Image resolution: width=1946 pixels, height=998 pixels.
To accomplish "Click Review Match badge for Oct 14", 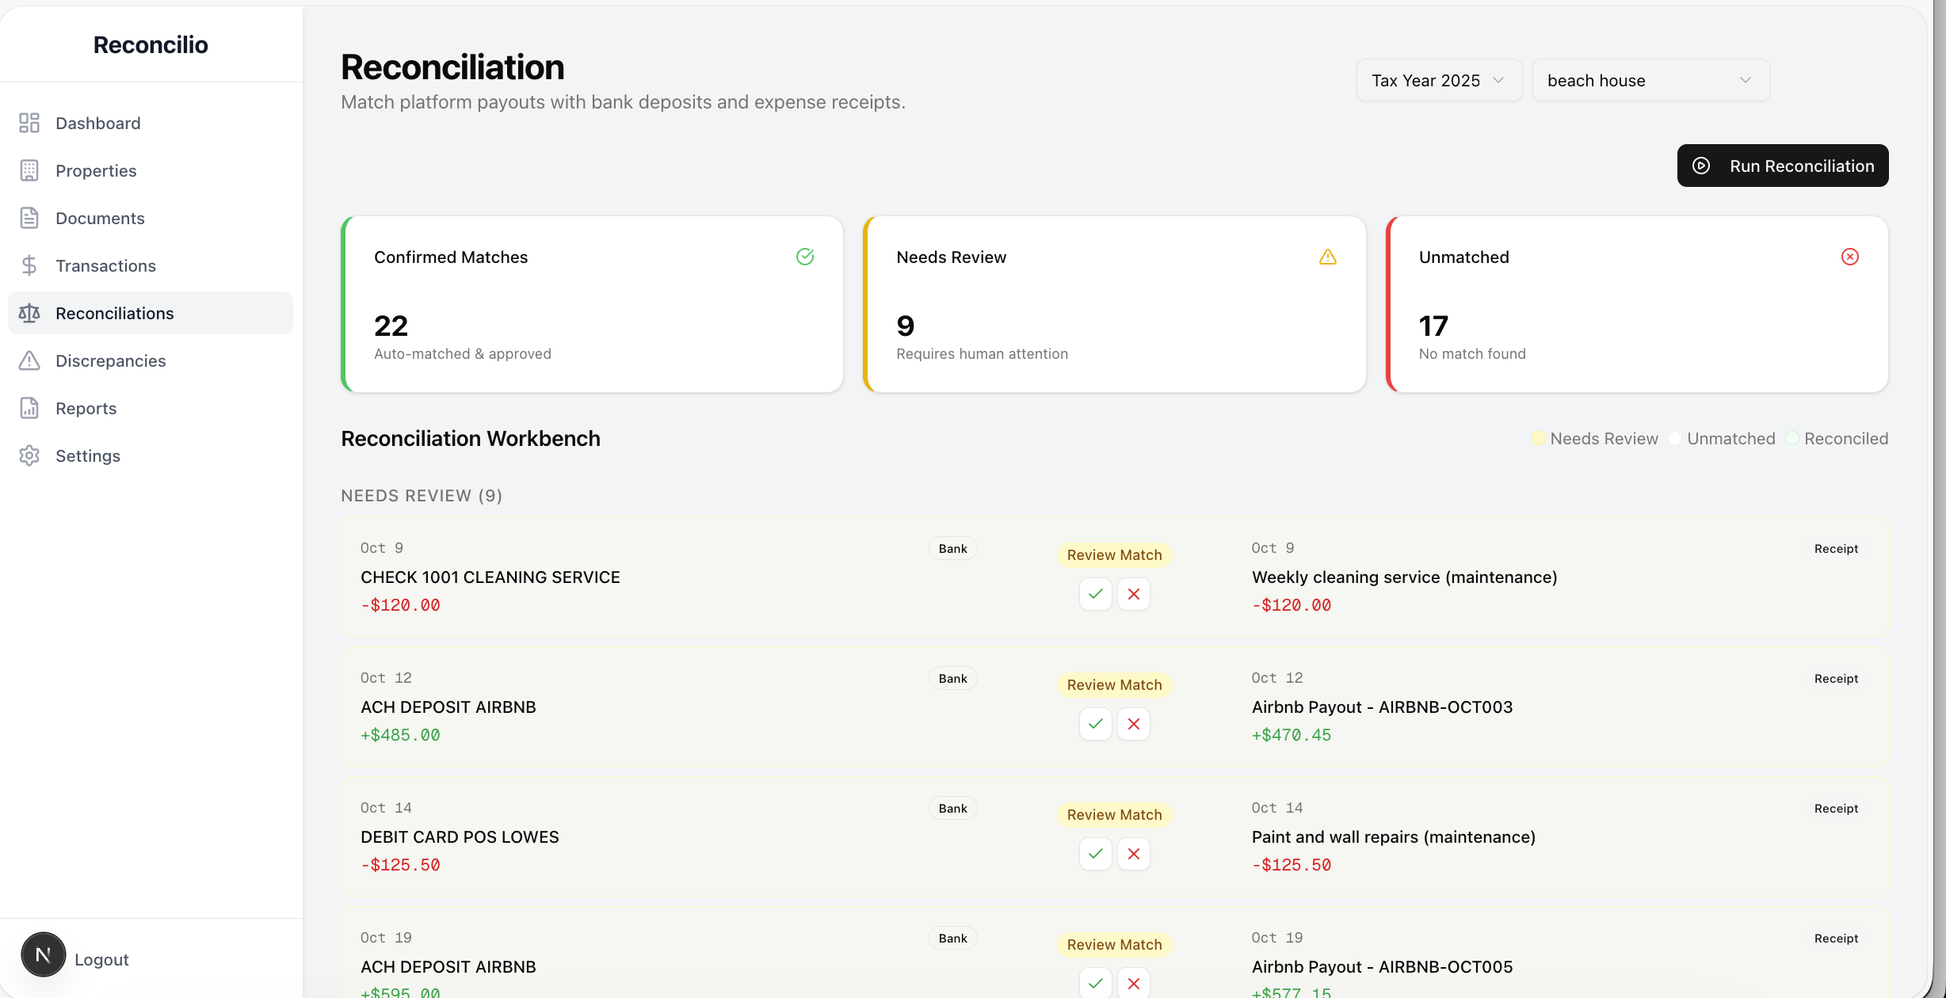I will pyautogui.click(x=1114, y=814).
